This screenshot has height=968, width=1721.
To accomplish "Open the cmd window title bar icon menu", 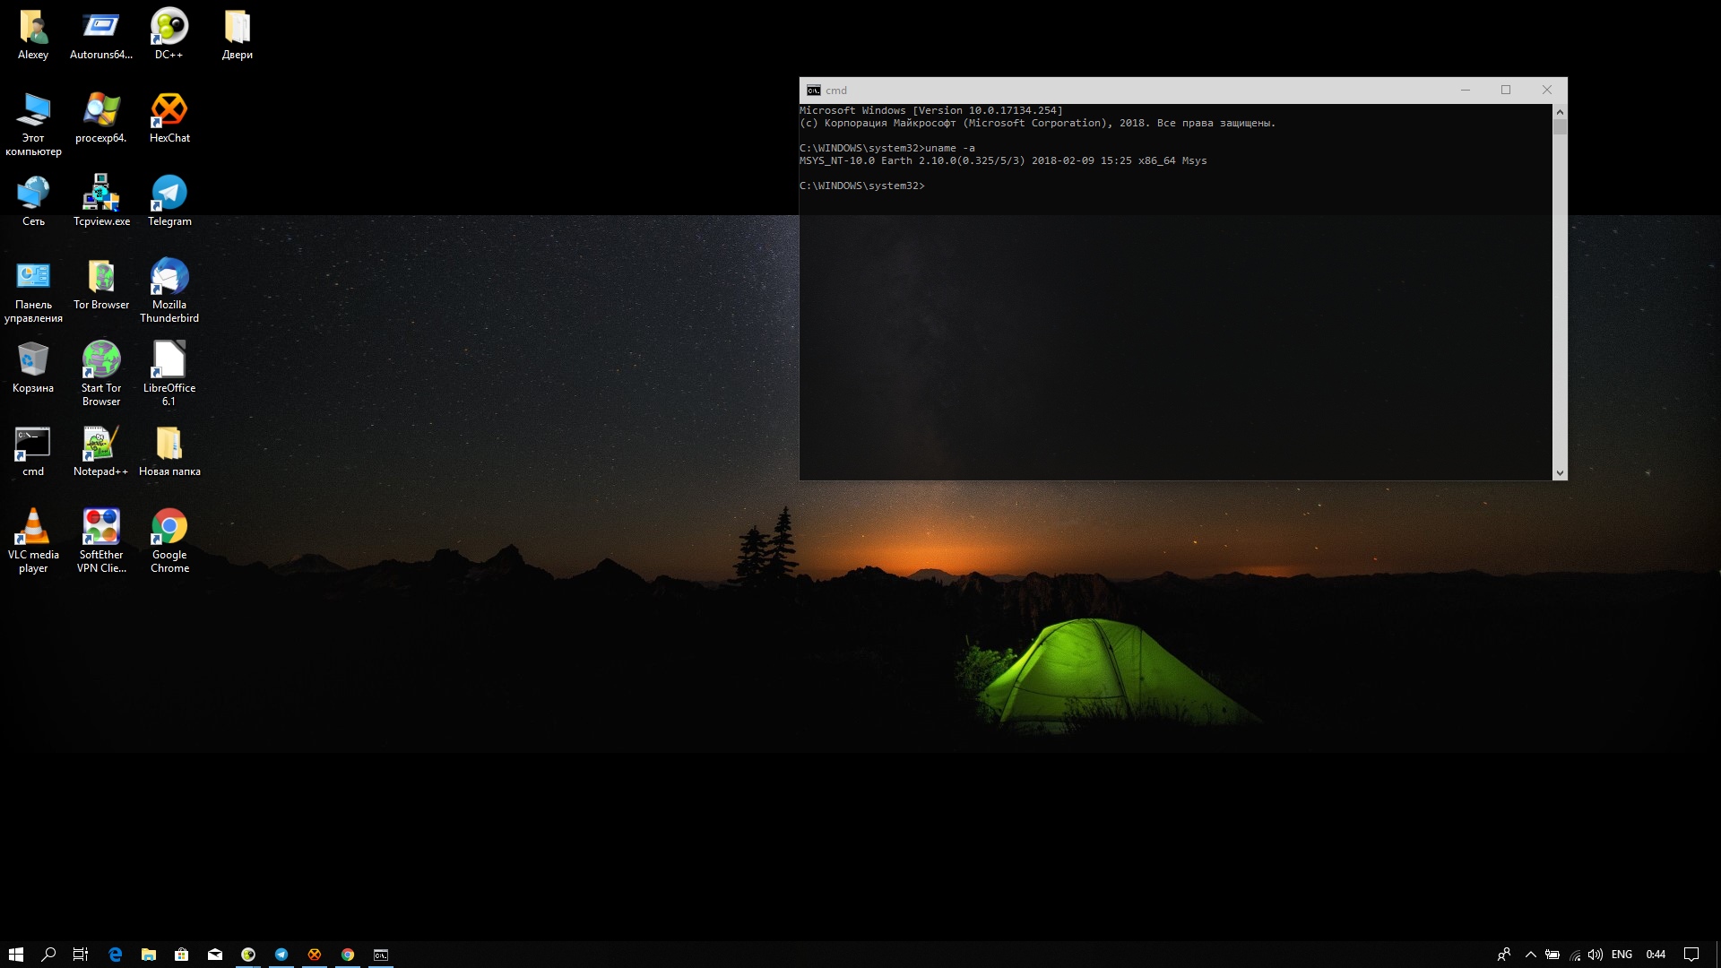I will pos(814,91).
